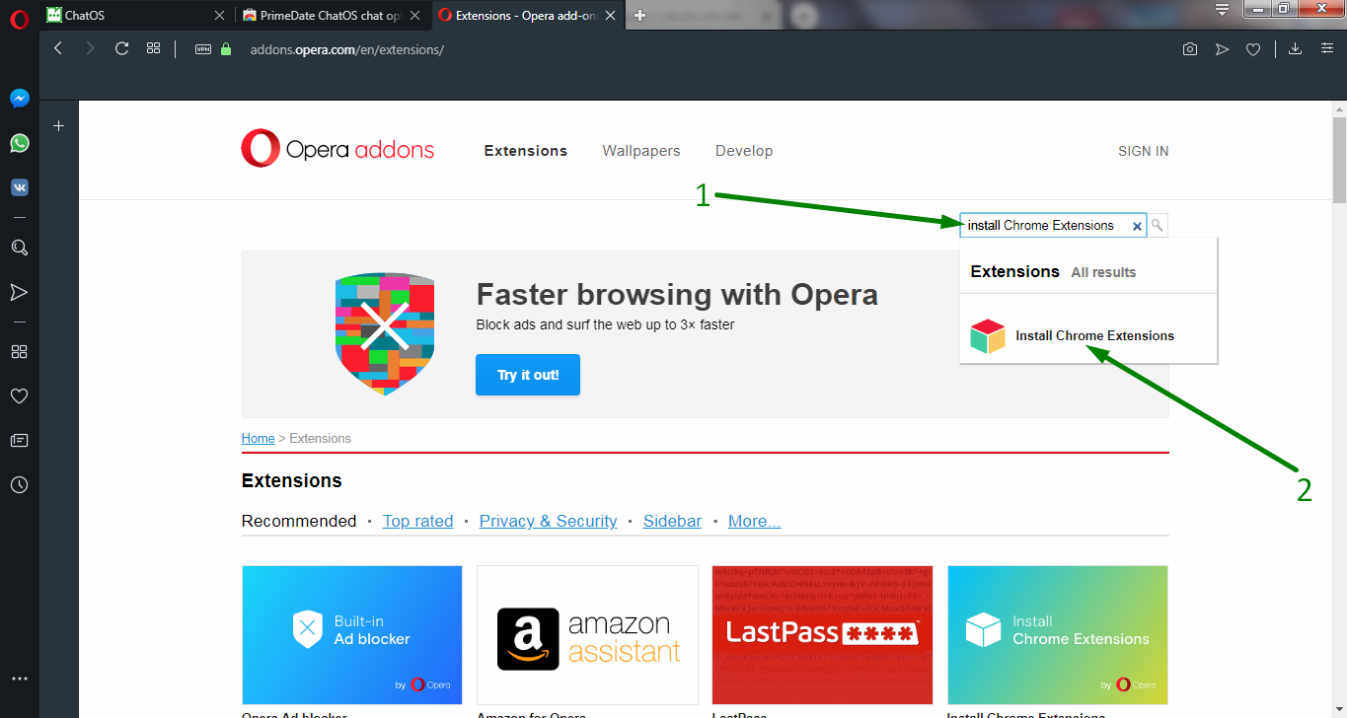Open the LastPass extension thumbnail
The width and height of the screenshot is (1347, 718).
pos(822,634)
